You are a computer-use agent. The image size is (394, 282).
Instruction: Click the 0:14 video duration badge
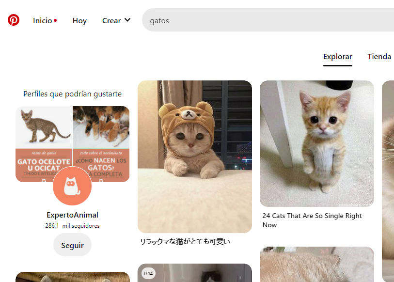pos(148,274)
